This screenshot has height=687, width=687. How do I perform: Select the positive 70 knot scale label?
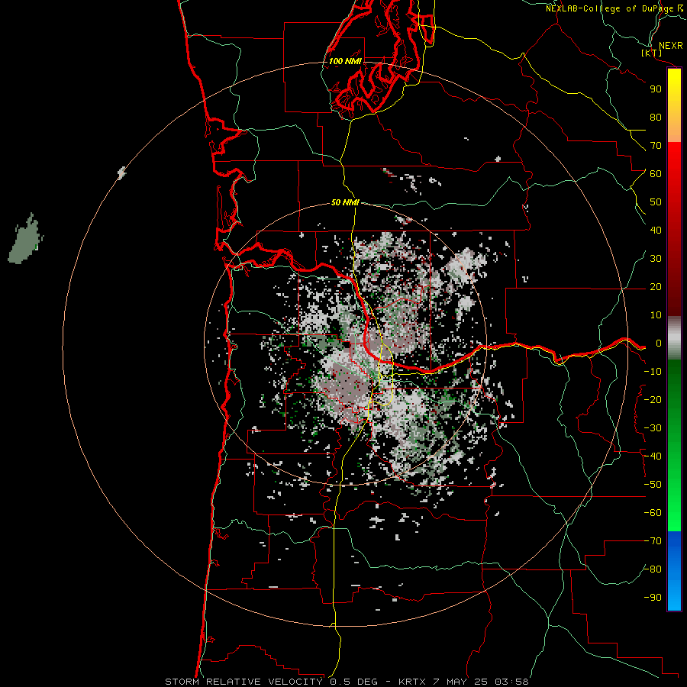click(656, 146)
